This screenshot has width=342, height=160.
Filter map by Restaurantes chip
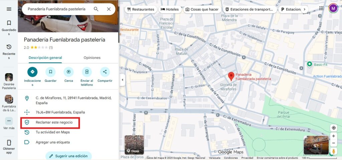pyautogui.click(x=140, y=9)
